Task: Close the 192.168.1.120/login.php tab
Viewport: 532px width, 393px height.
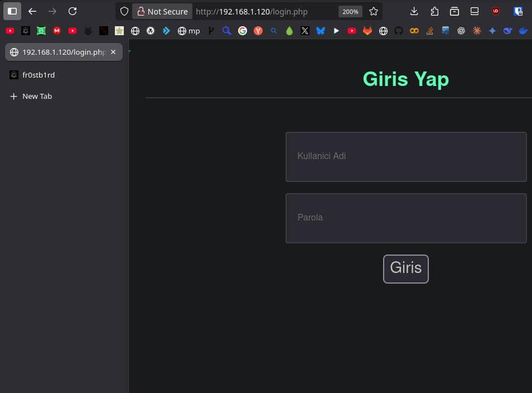Action: pos(113,52)
